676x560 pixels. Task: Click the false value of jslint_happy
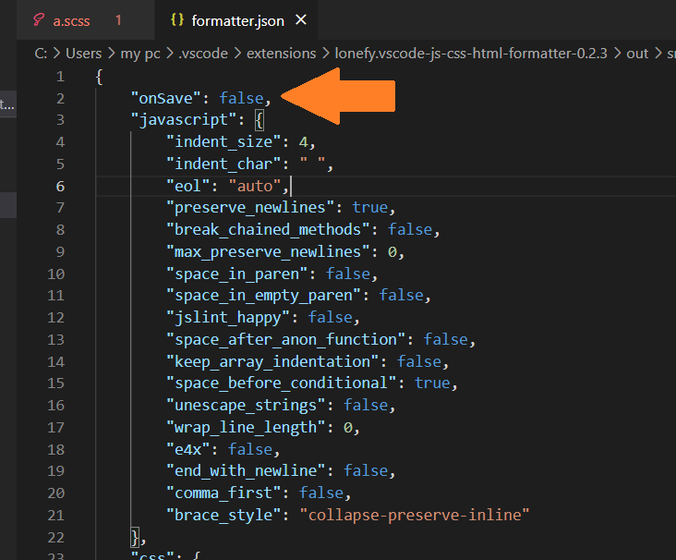pos(331,318)
